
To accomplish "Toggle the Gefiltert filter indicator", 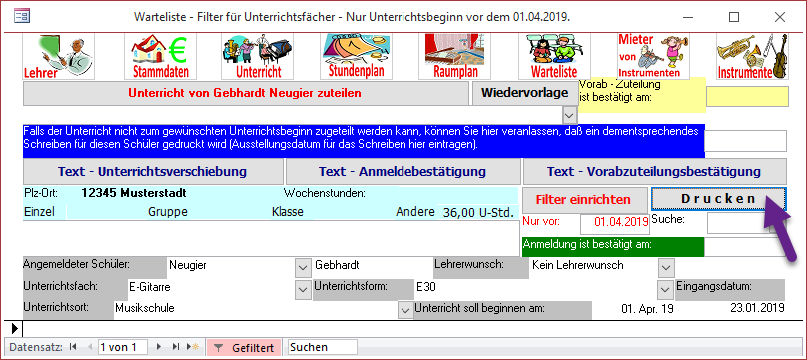I will (x=244, y=348).
